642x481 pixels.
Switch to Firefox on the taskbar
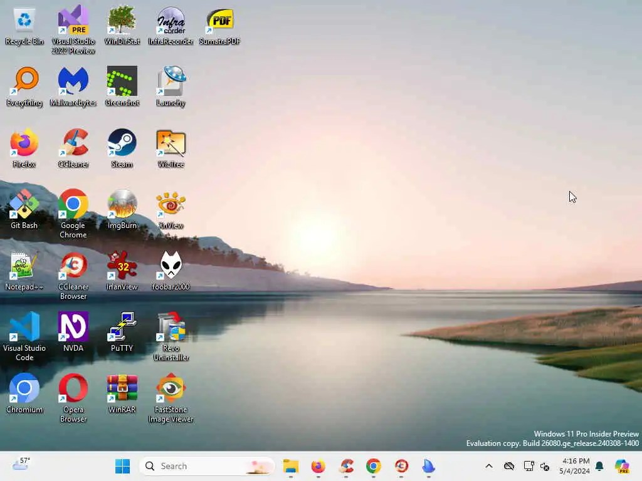[x=318, y=466]
